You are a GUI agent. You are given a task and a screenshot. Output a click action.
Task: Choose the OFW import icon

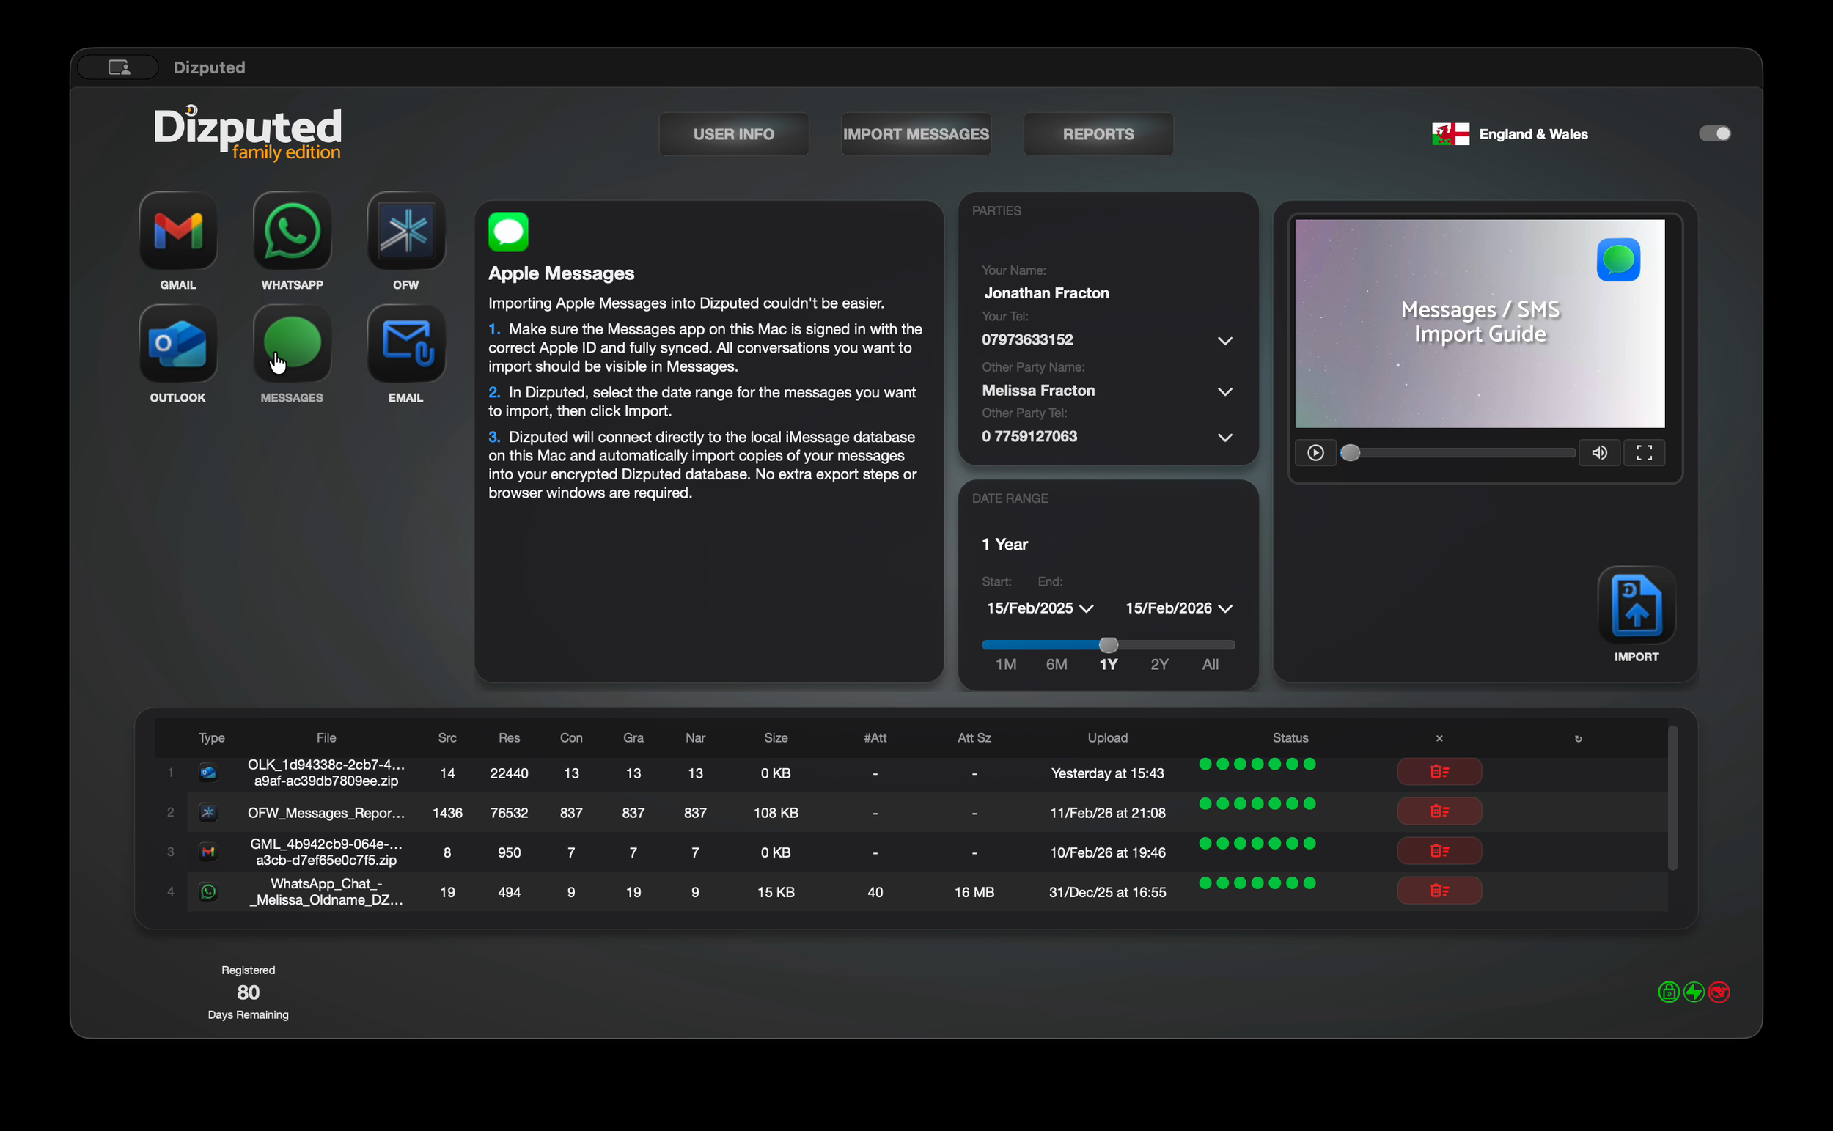[x=405, y=230]
